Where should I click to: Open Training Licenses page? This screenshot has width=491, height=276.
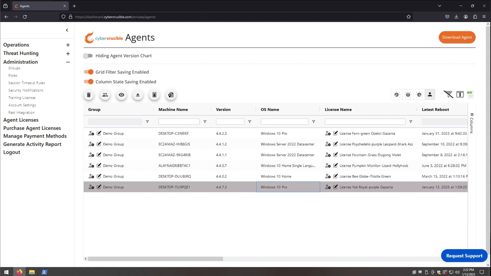pos(22,98)
